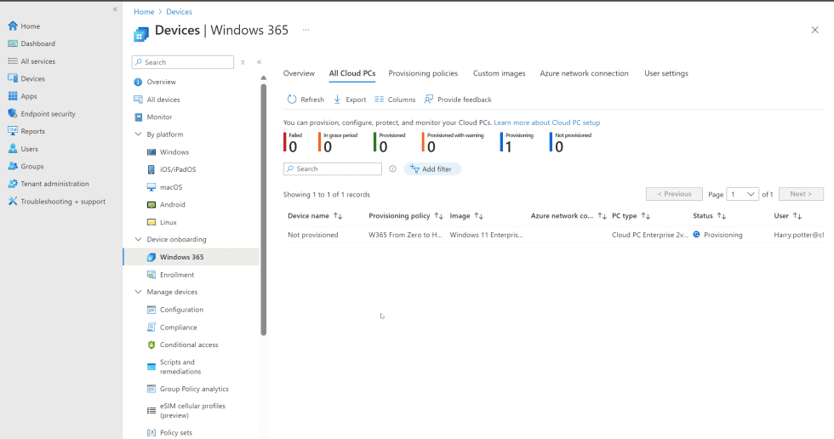Open Monitor in Devices menu
Screen dimensions: 834x439
[x=153, y=117]
